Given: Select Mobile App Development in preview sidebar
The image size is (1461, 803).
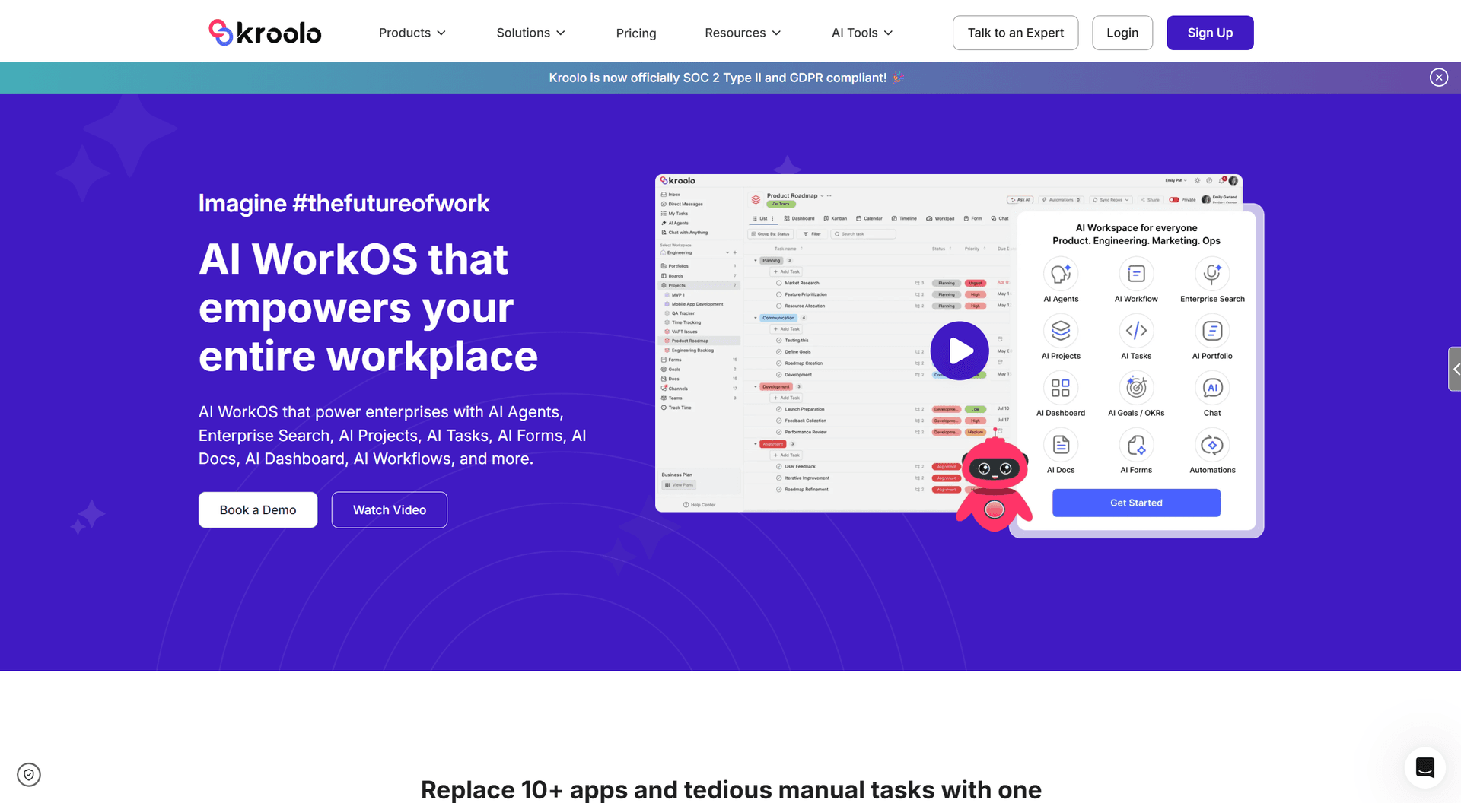Looking at the screenshot, I should [694, 304].
